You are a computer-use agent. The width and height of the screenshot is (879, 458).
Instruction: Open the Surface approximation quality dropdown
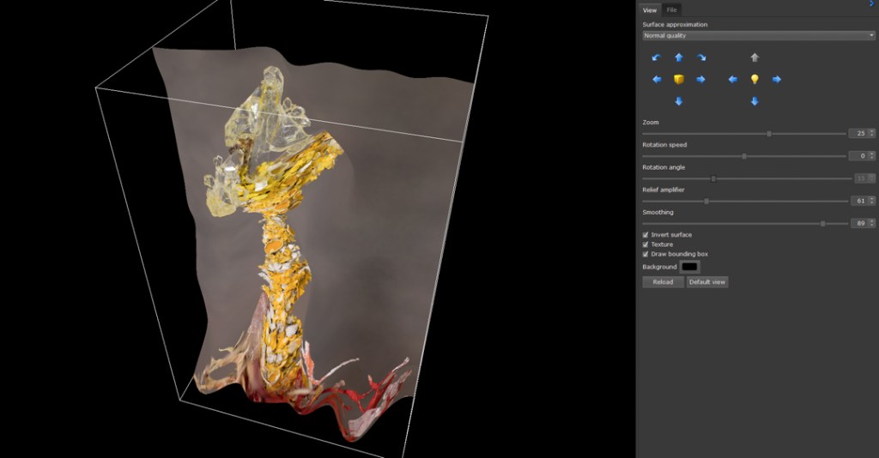[759, 36]
